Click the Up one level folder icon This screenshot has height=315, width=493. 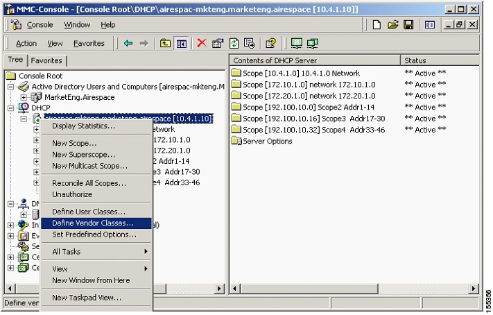tap(165, 43)
